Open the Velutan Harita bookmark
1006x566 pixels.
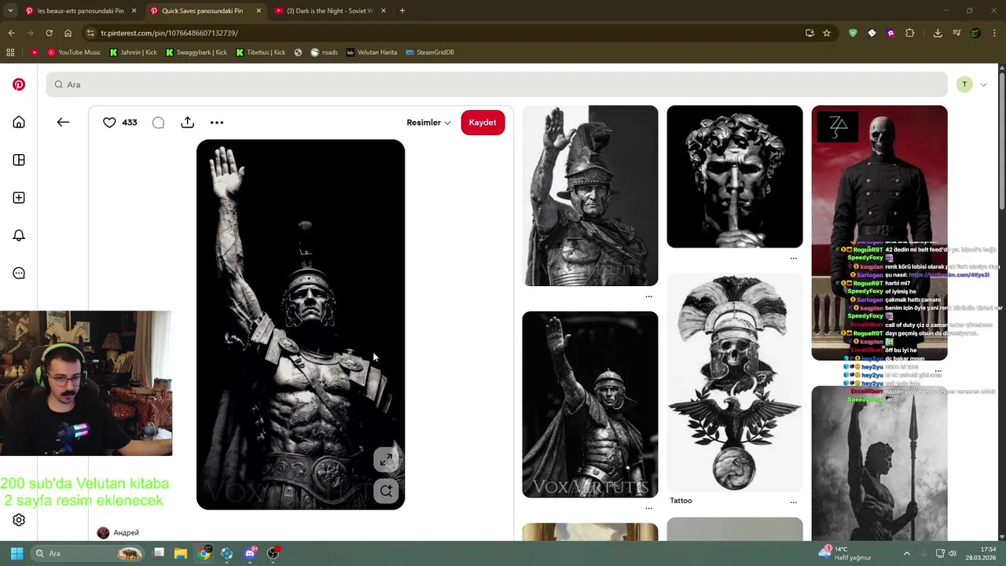[372, 53]
